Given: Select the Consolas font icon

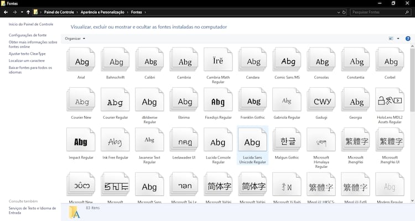Looking at the screenshot, I should pyautogui.click(x=321, y=60).
